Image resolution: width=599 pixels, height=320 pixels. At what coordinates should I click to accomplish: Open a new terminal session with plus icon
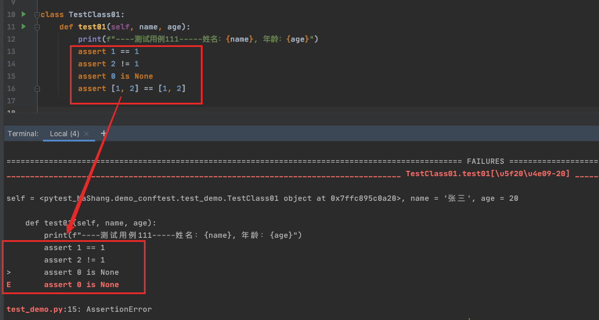[x=104, y=133]
